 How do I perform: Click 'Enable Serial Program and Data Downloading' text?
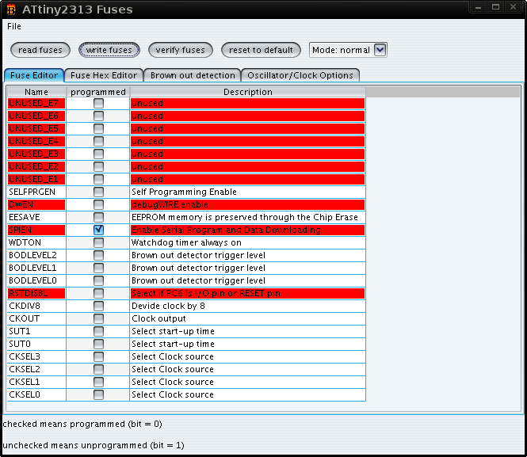coord(226,230)
